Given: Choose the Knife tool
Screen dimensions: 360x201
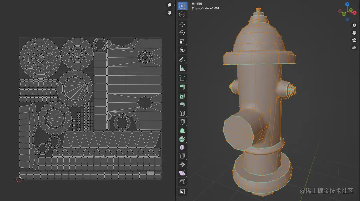Looking at the screenshot, I should click(x=182, y=122).
